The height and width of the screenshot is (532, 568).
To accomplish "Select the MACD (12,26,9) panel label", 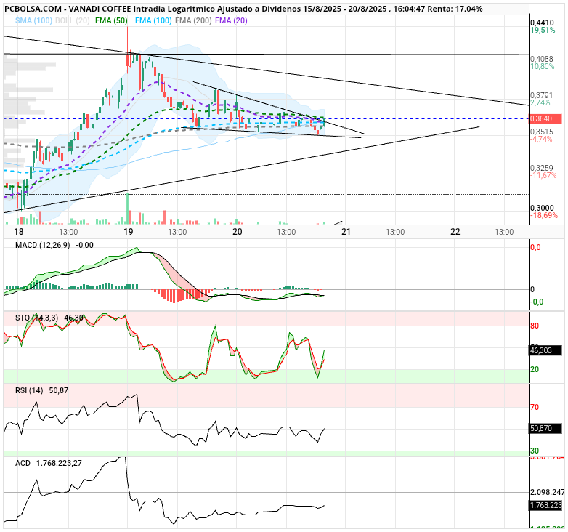I will pyautogui.click(x=42, y=246).
